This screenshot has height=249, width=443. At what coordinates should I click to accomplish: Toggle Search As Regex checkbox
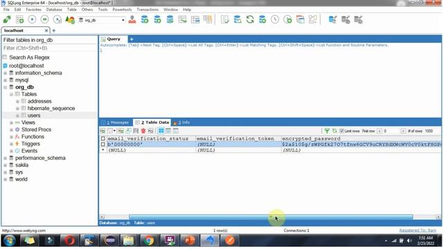(x=5, y=57)
